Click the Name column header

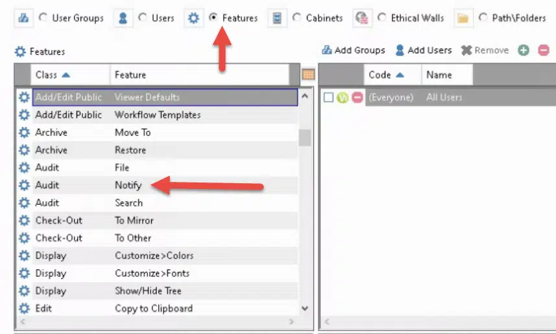coord(447,74)
